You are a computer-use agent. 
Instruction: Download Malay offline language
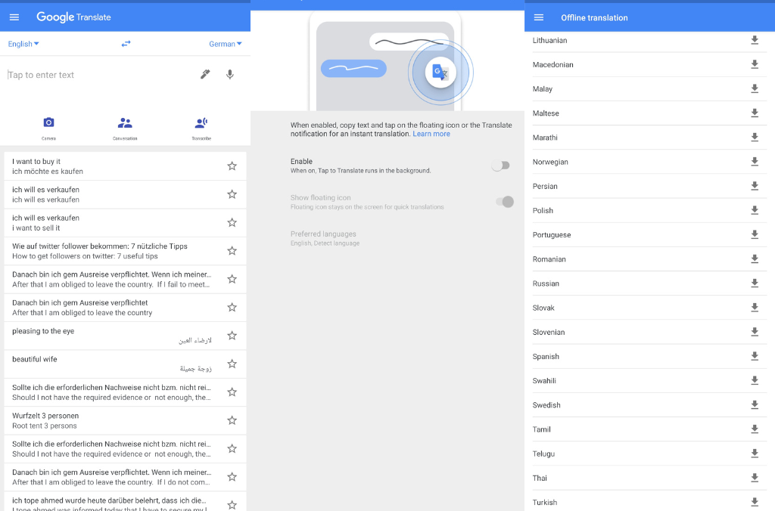coord(755,89)
